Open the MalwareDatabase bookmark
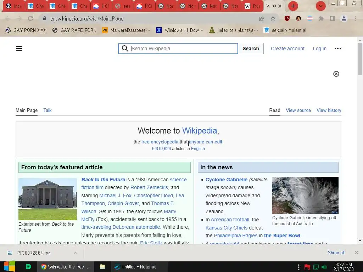This screenshot has width=363, height=272. 126,30
